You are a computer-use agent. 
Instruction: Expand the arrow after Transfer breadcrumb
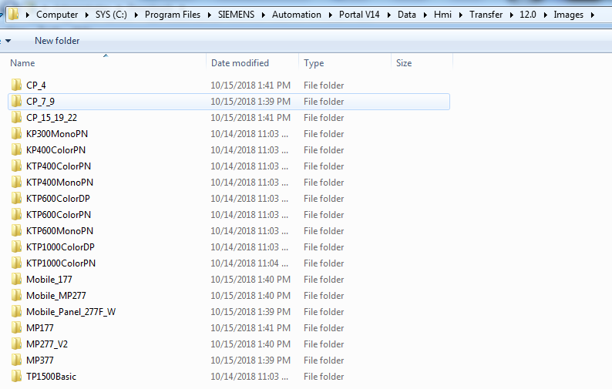pyautogui.click(x=511, y=15)
